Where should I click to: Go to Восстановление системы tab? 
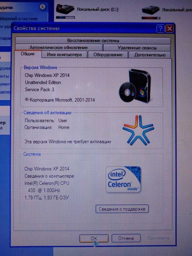point(93,41)
